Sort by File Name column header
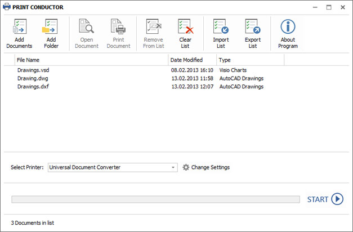Viewport: 353px width, 232px height. [91, 60]
